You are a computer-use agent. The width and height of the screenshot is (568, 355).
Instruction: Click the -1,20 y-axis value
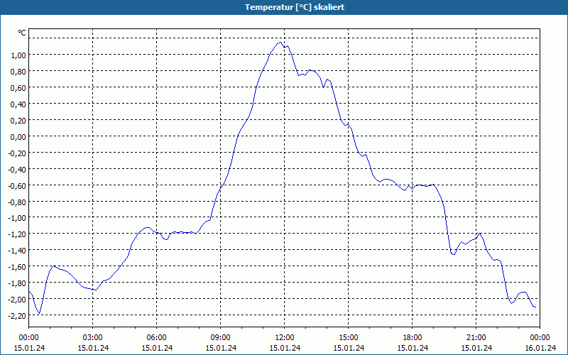[x=17, y=234]
